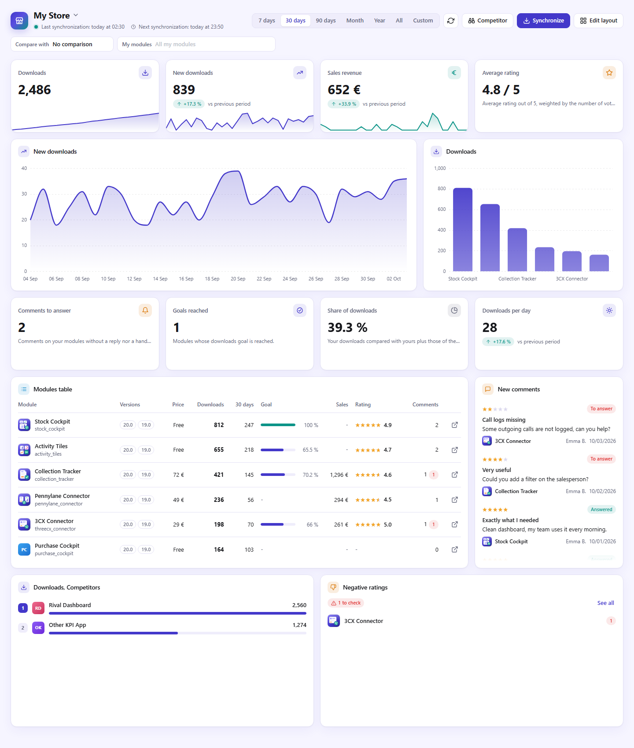Viewport: 634px width, 748px height.
Task: Click the Next synchronization clock icon
Action: (133, 27)
